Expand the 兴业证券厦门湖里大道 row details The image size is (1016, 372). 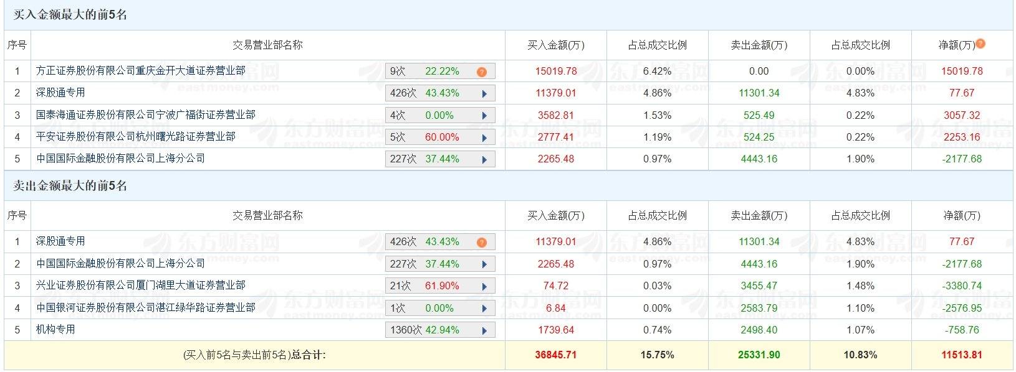pyautogui.click(x=485, y=286)
